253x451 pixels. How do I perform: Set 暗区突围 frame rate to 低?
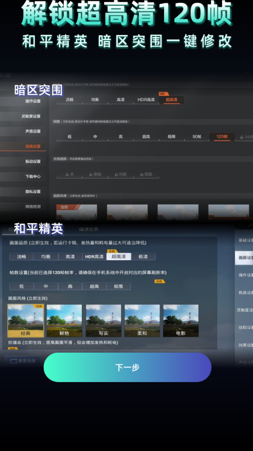click(x=69, y=137)
